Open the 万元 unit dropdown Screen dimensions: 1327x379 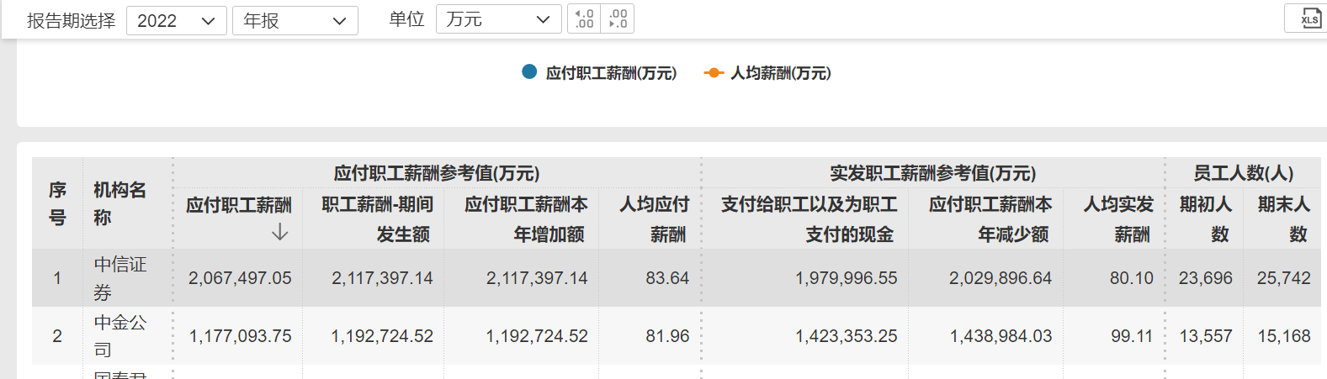[499, 19]
